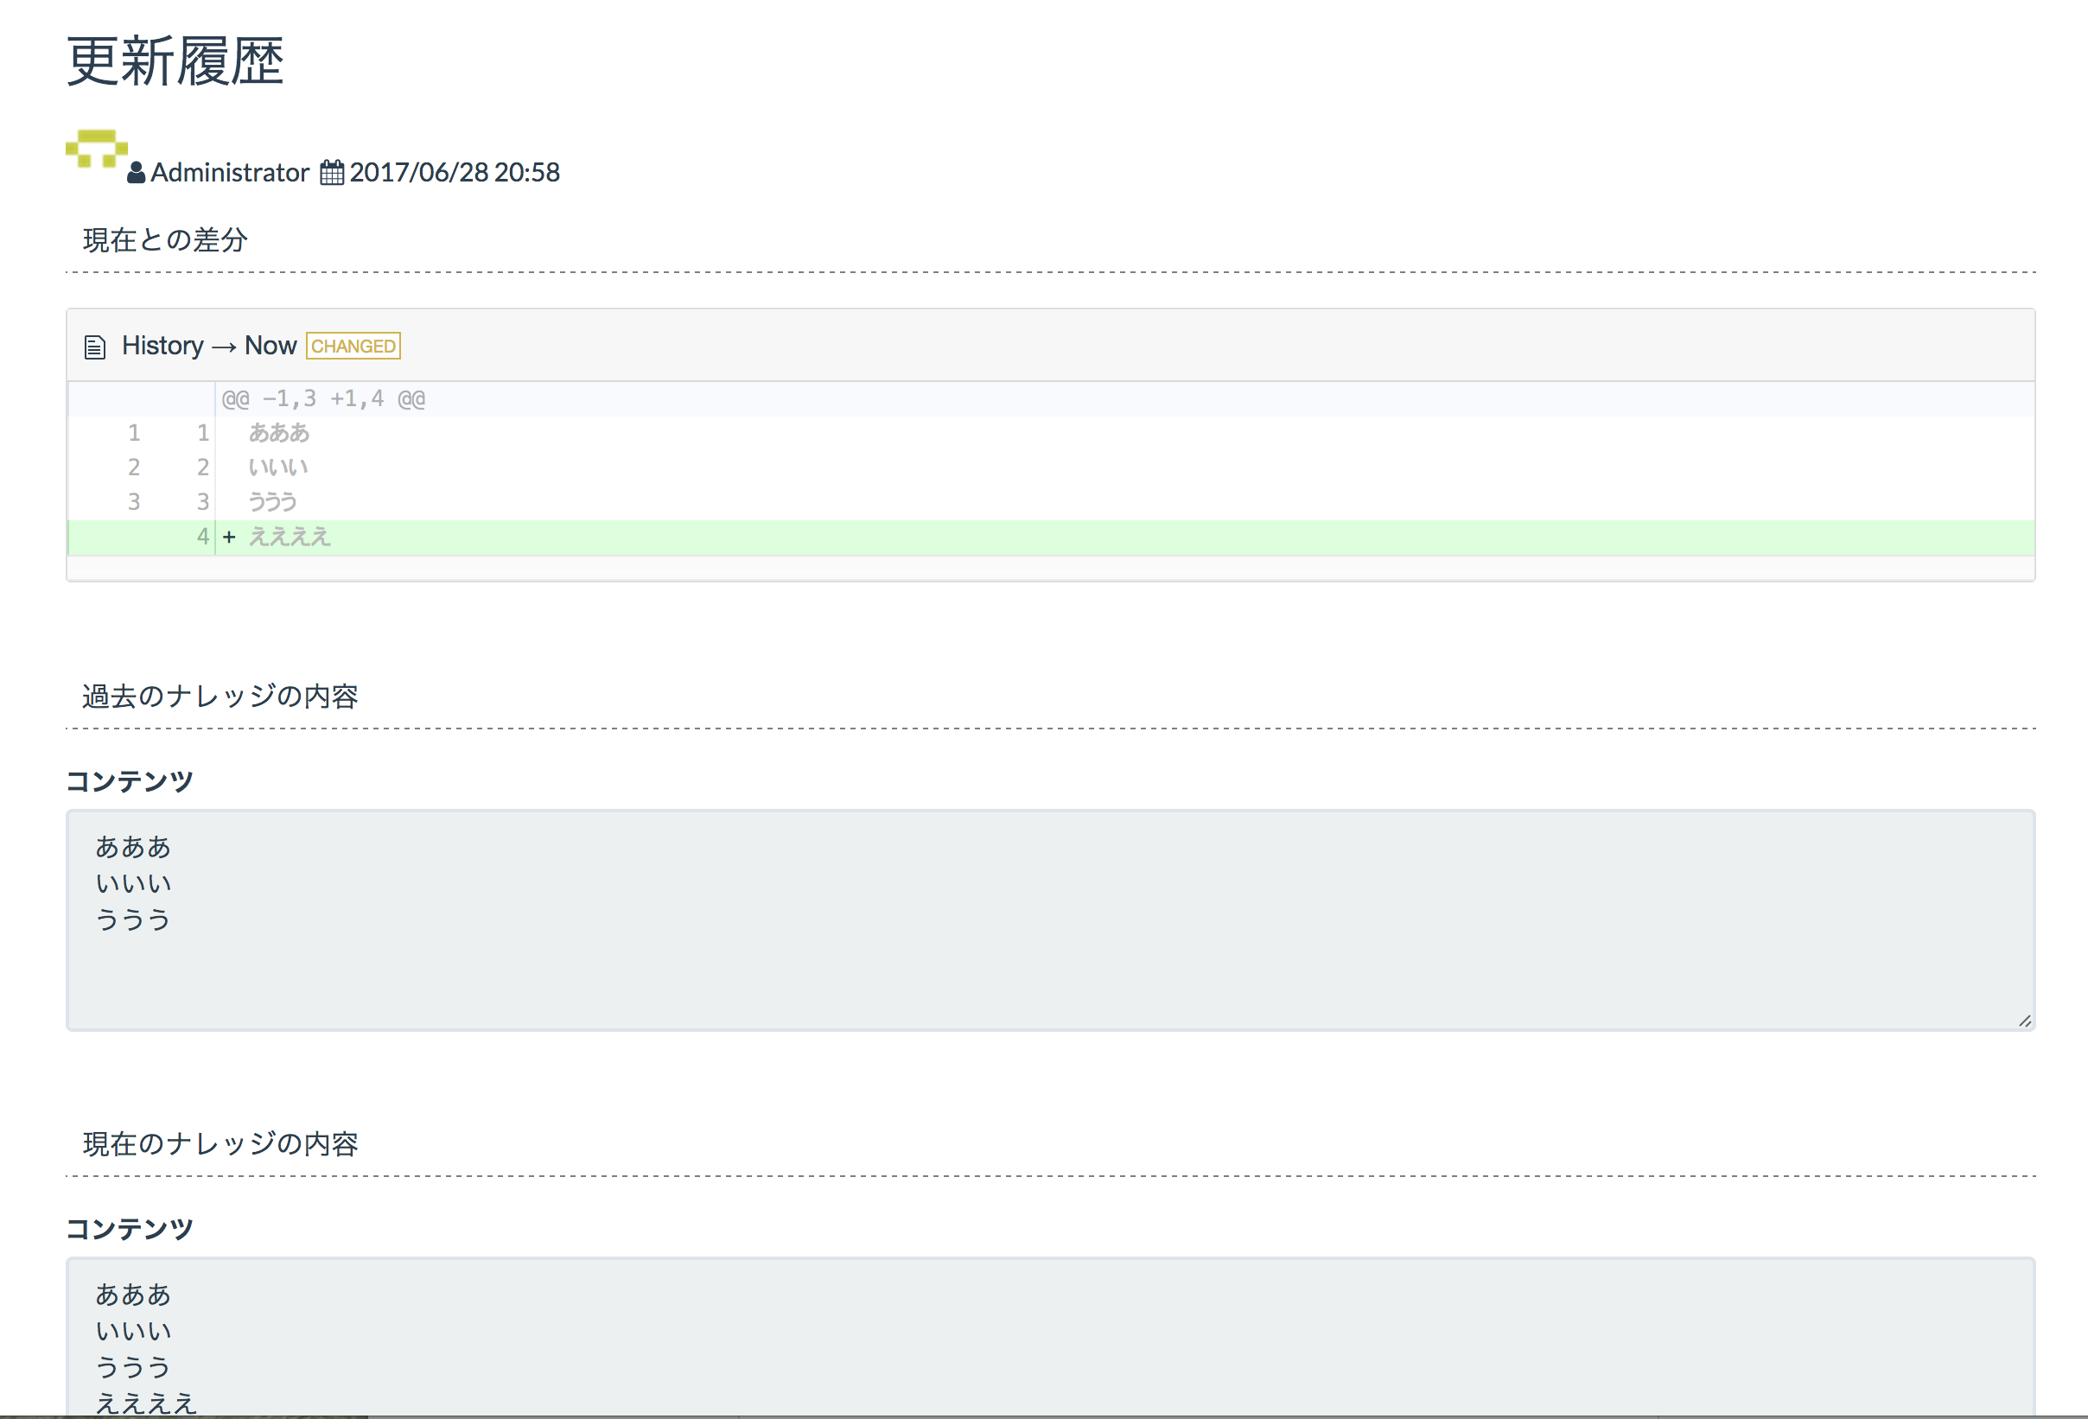Click the diff hunk header @@ -1,3 +1,4 @@
The width and height of the screenshot is (2088, 1419).
click(322, 398)
